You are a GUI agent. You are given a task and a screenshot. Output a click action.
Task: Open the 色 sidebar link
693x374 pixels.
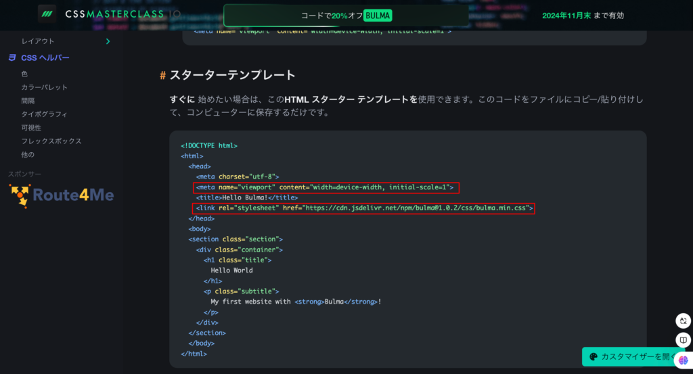tap(25, 74)
